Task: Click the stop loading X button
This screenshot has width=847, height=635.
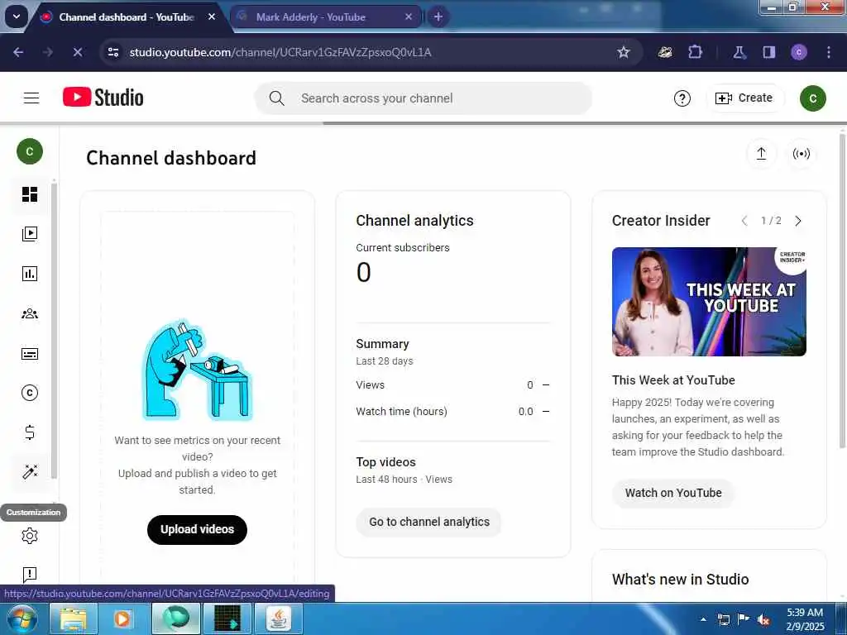Action: click(77, 52)
